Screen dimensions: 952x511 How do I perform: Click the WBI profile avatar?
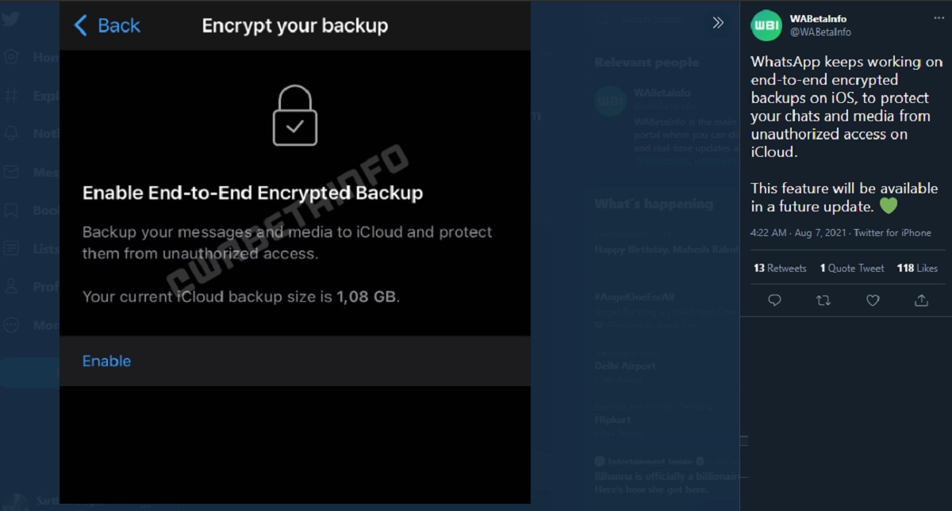click(766, 25)
